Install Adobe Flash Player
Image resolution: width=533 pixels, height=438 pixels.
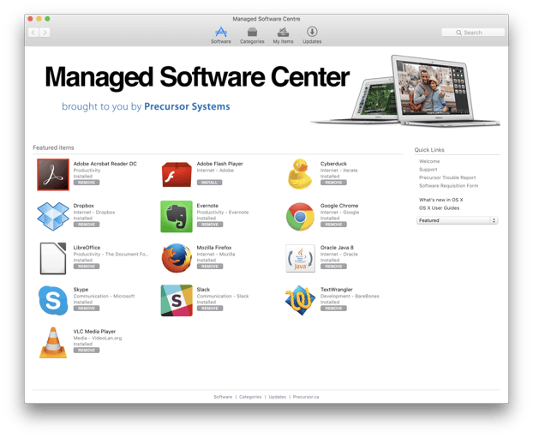(x=209, y=183)
